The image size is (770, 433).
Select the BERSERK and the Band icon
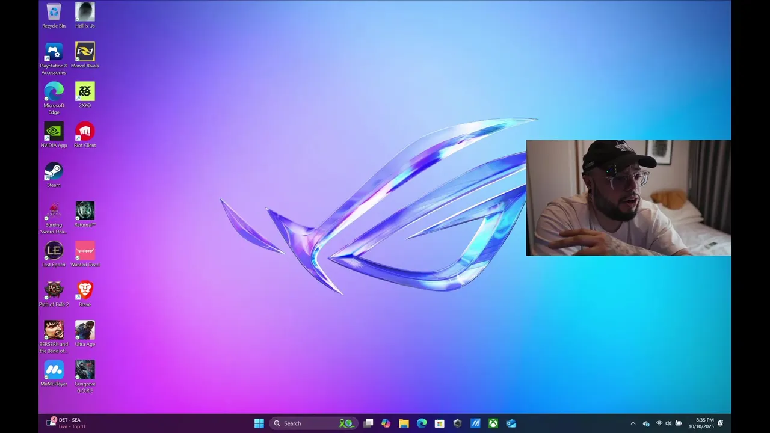pos(54,337)
